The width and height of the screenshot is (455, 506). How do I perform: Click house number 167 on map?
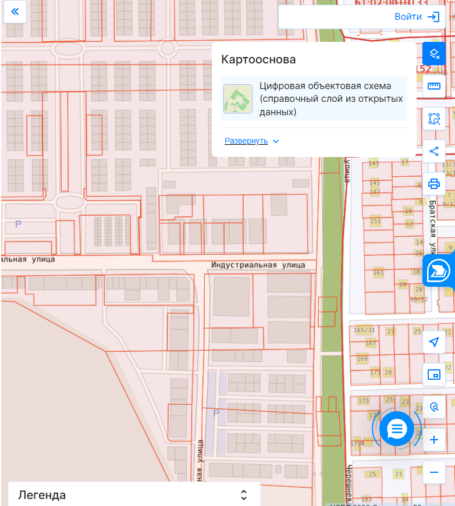[371, 343]
